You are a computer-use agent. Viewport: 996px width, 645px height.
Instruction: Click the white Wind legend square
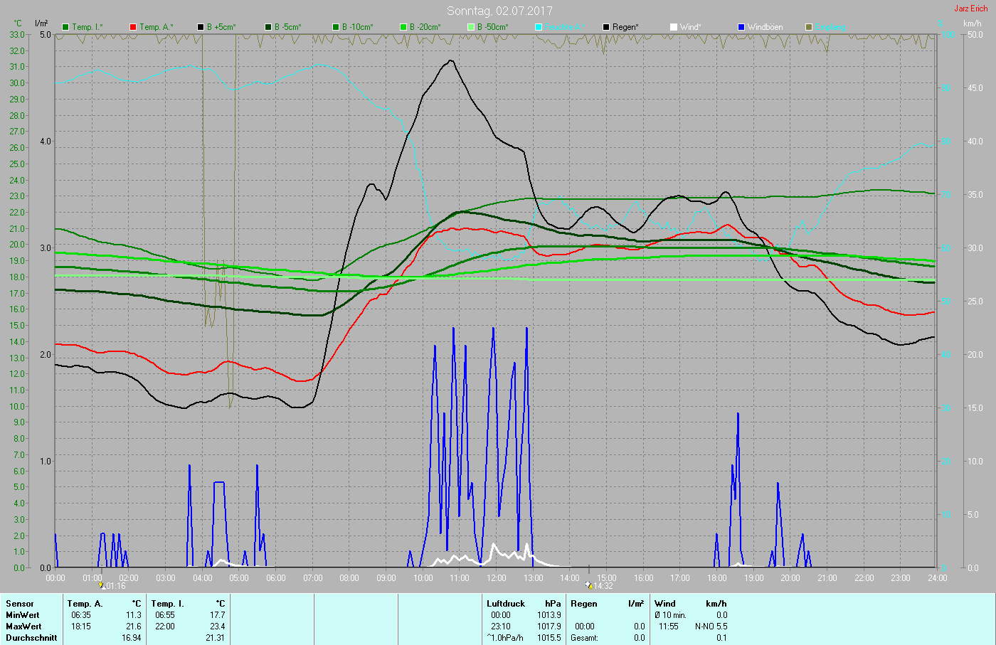click(674, 27)
